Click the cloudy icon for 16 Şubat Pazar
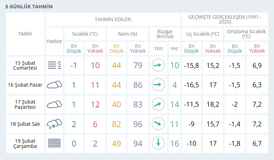 click(54, 85)
